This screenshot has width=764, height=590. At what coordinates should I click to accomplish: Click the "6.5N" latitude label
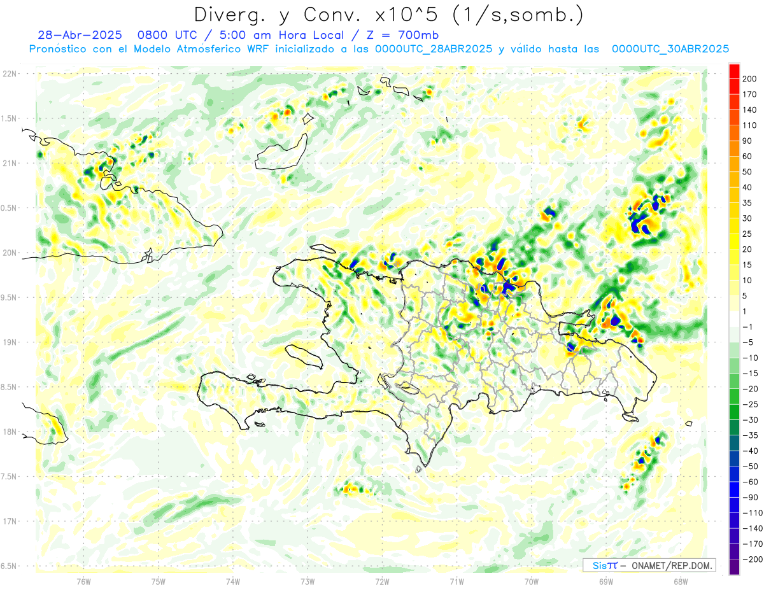(9, 566)
